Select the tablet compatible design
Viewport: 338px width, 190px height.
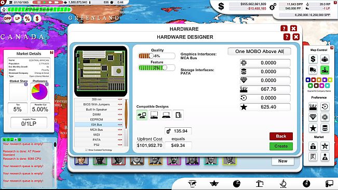click(178, 115)
